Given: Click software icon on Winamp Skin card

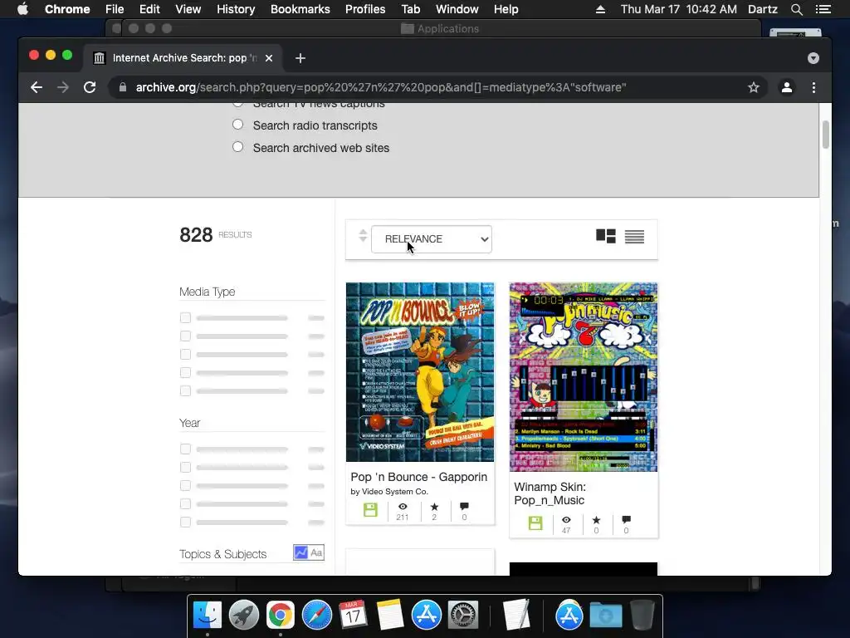Looking at the screenshot, I should point(535,523).
